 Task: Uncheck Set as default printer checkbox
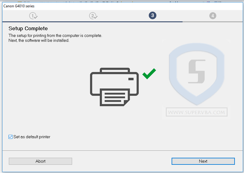[10, 137]
